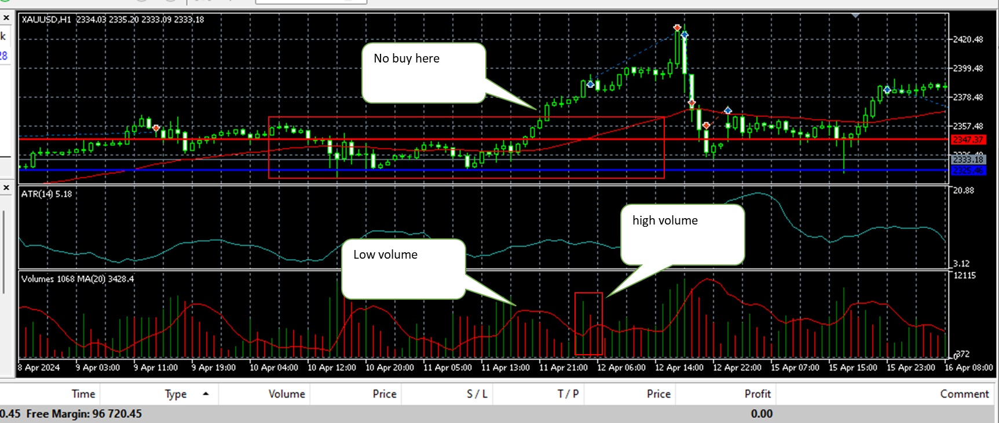The height and width of the screenshot is (423, 999).
Task: Click the 10 Apr 20:00 time label
Action: (390, 367)
